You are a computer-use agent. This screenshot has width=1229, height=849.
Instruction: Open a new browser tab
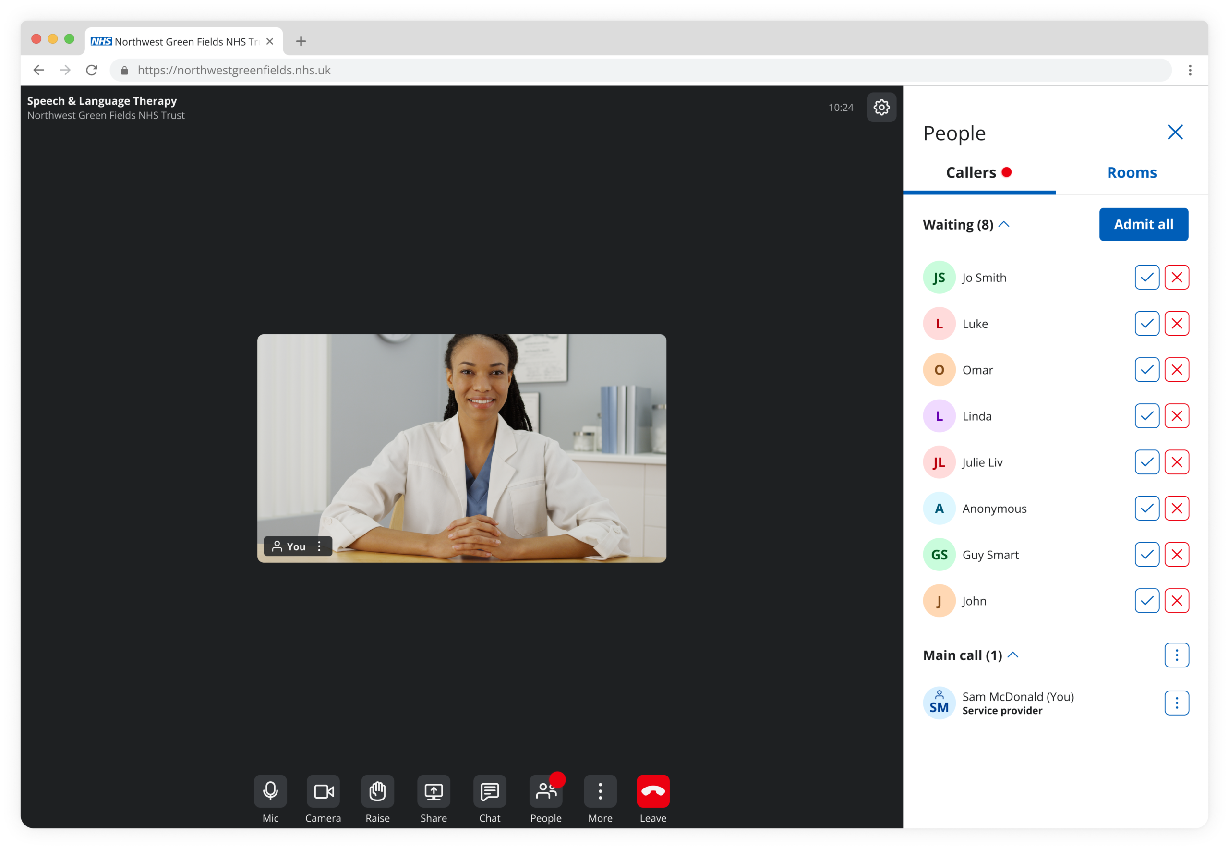click(301, 41)
